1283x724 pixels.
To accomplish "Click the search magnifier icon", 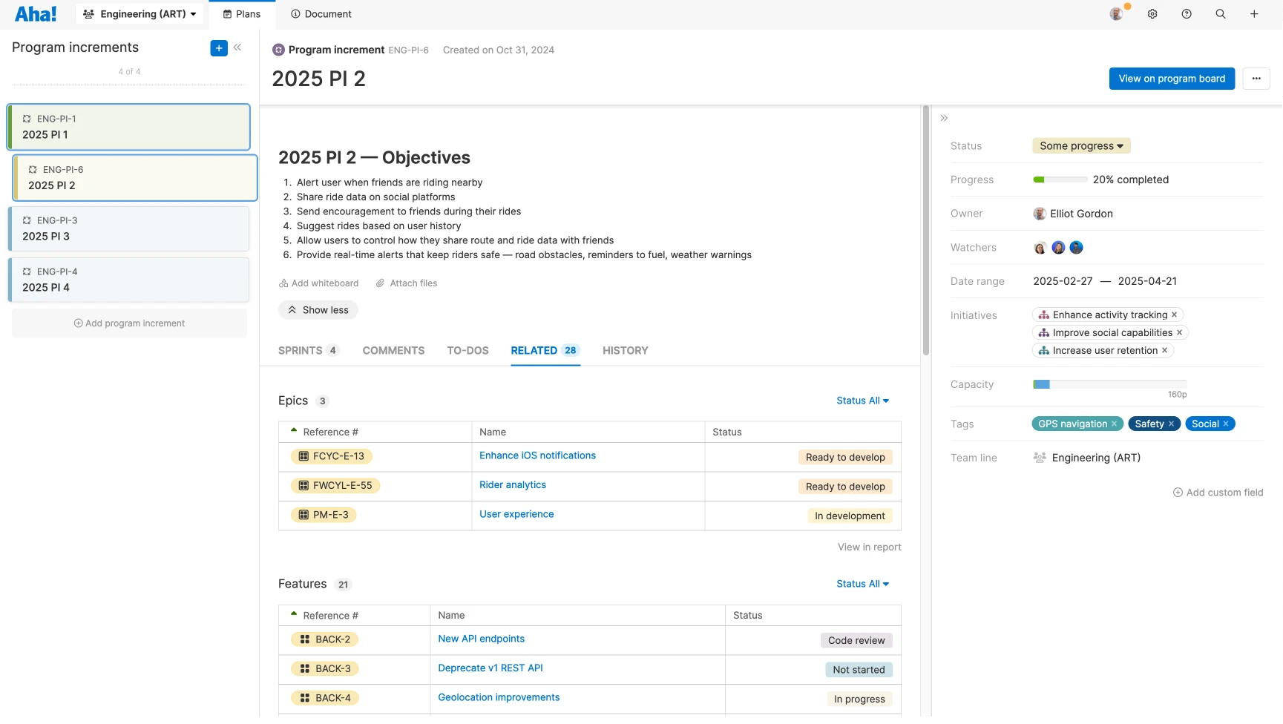I will tap(1221, 13).
